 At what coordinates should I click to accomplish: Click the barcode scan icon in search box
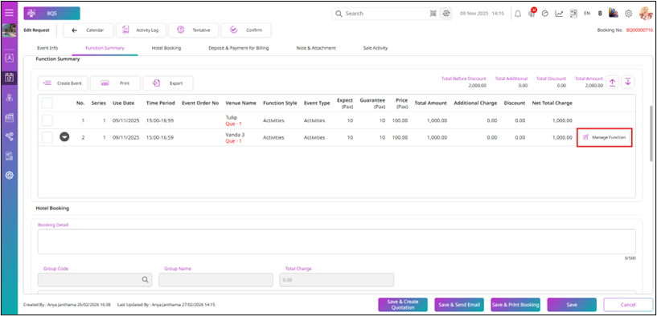tap(433, 14)
